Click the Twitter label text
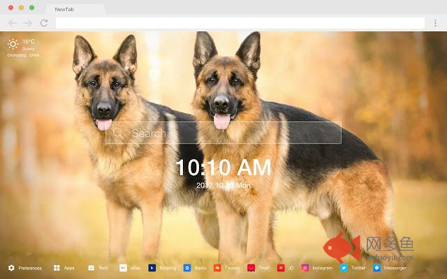 [x=358, y=268]
